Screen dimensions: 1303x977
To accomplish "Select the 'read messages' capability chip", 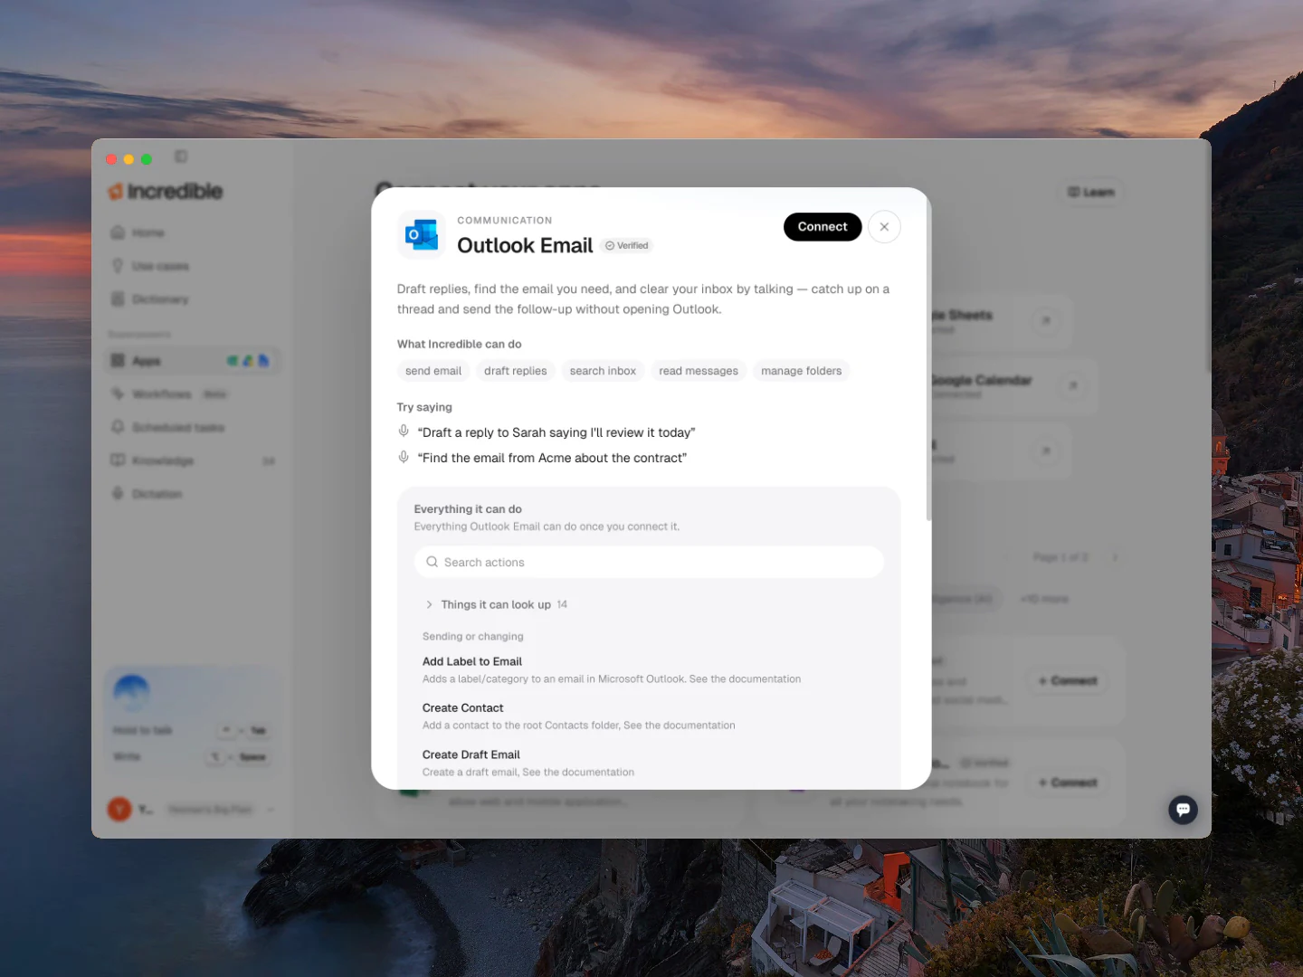I will (x=699, y=371).
